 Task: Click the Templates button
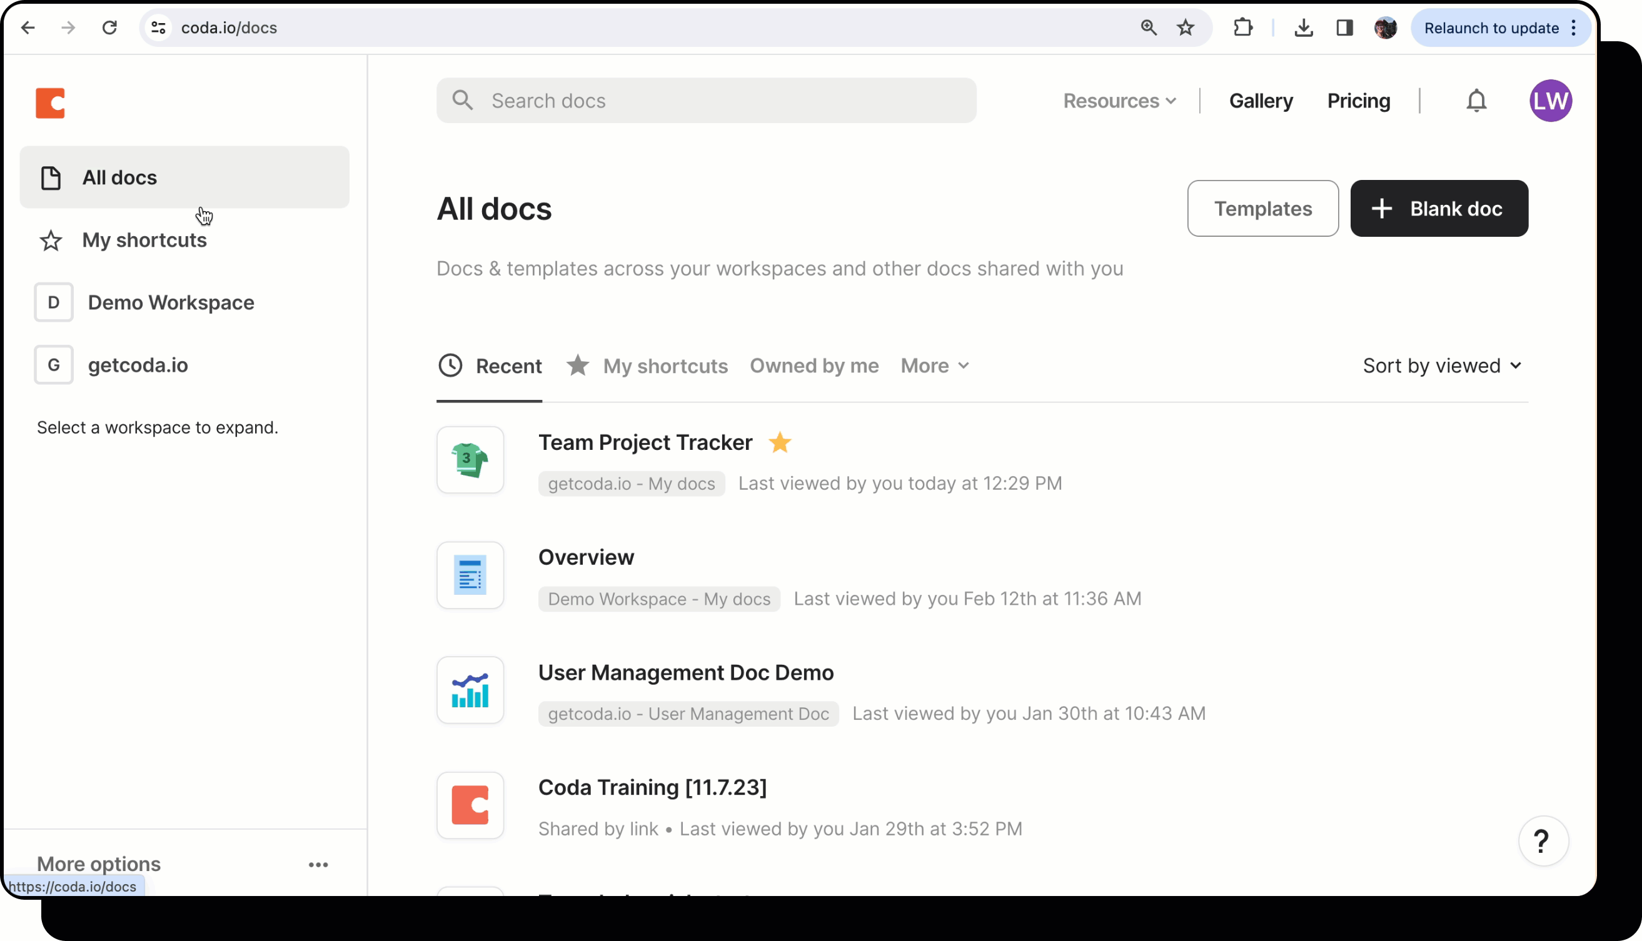pos(1262,209)
